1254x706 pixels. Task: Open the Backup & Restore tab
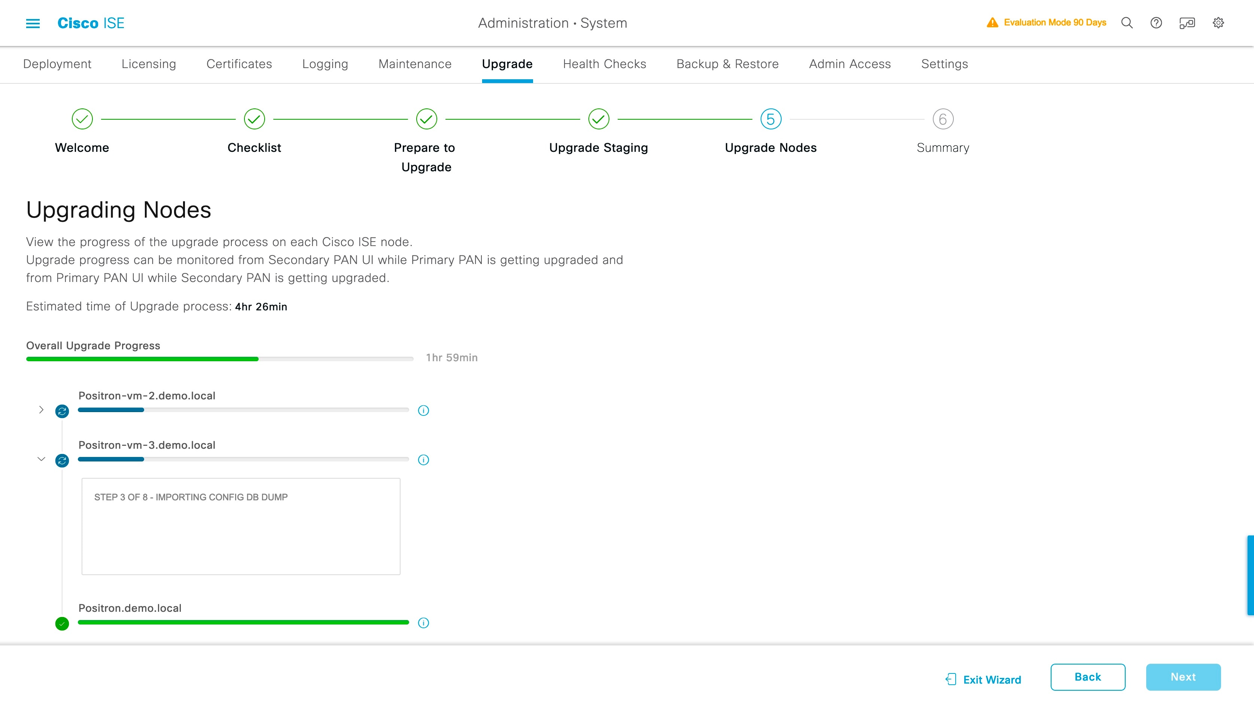click(x=728, y=64)
